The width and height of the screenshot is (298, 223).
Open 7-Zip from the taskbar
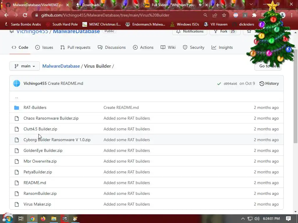point(65,219)
